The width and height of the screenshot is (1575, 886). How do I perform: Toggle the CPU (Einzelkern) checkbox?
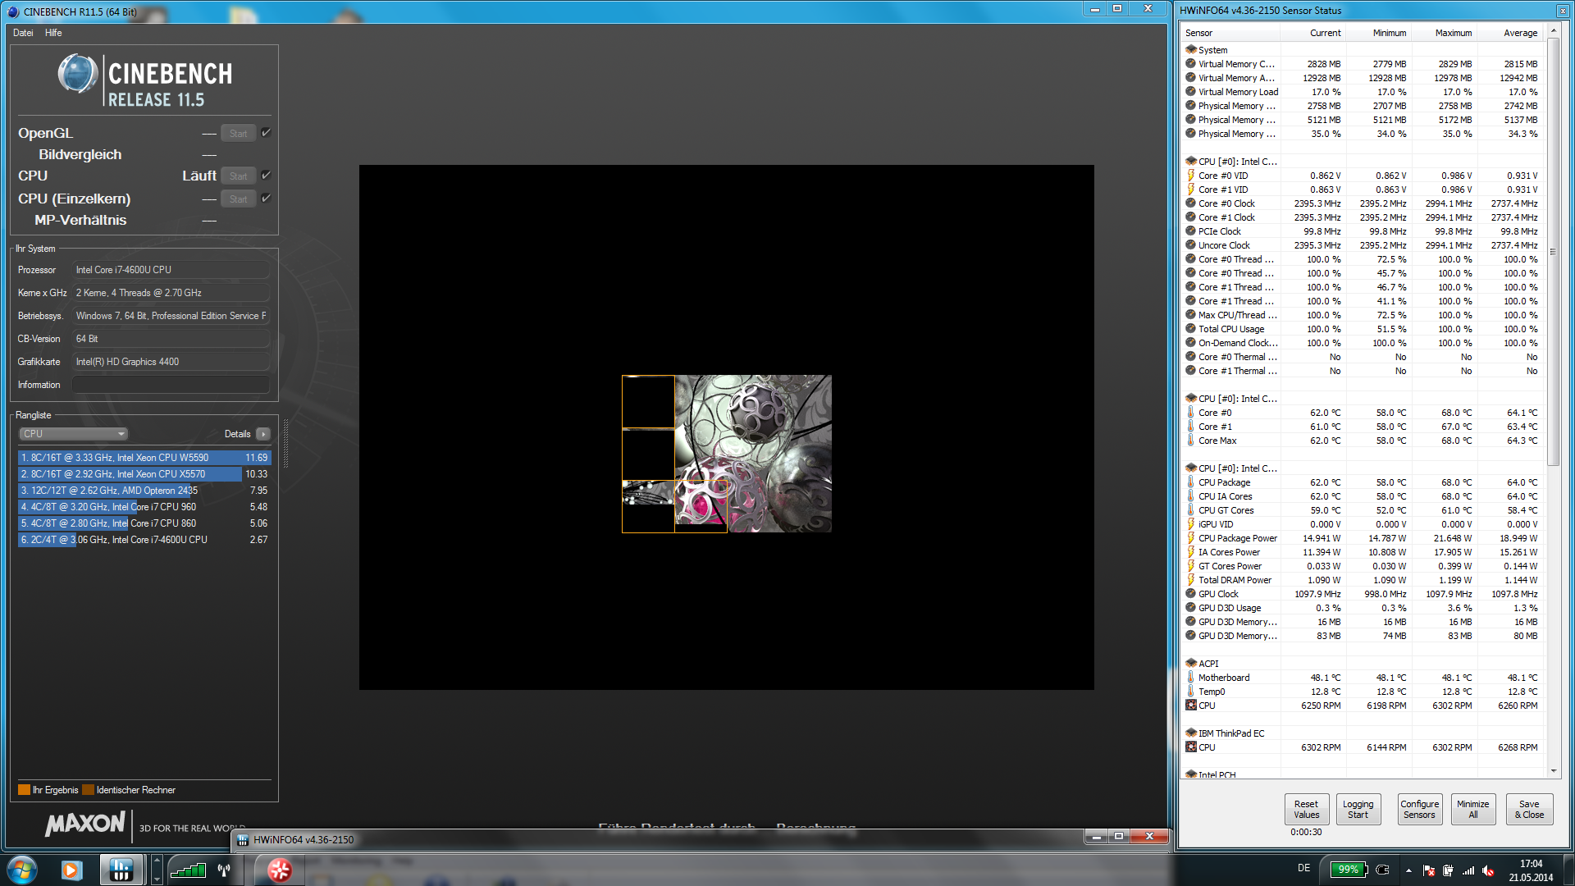pos(266,199)
